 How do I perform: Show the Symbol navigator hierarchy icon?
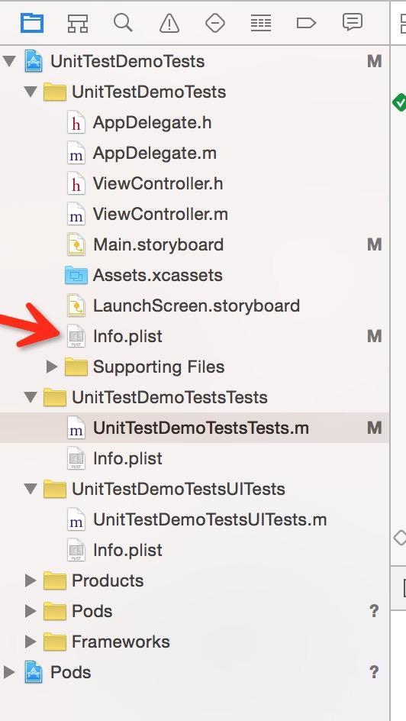[78, 23]
